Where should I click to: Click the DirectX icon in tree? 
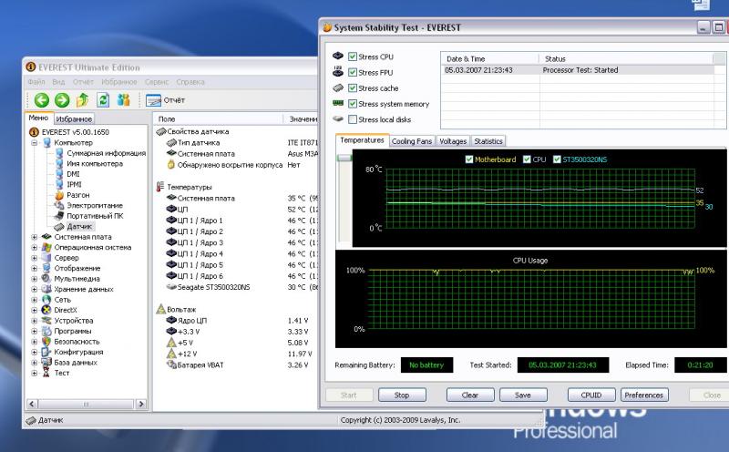pos(46,310)
